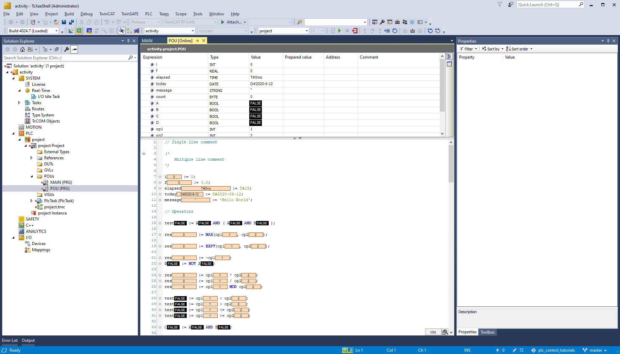Click the Restart TwinCAT Config Mode icon

(89, 31)
